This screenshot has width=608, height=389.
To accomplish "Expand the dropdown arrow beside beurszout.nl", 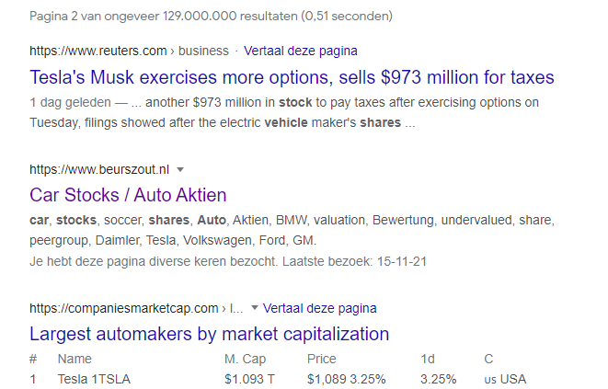I will (x=180, y=169).
